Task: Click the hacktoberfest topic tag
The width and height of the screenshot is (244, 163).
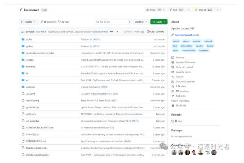Action: pos(188,50)
